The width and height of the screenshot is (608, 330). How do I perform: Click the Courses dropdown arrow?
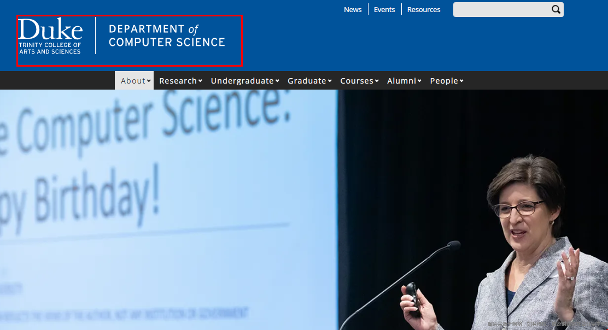pyautogui.click(x=377, y=81)
